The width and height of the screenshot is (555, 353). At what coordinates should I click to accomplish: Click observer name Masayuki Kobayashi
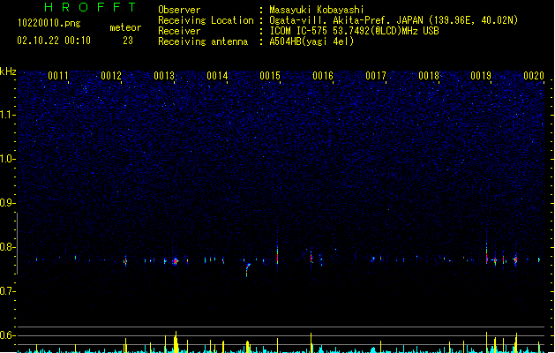(x=316, y=10)
